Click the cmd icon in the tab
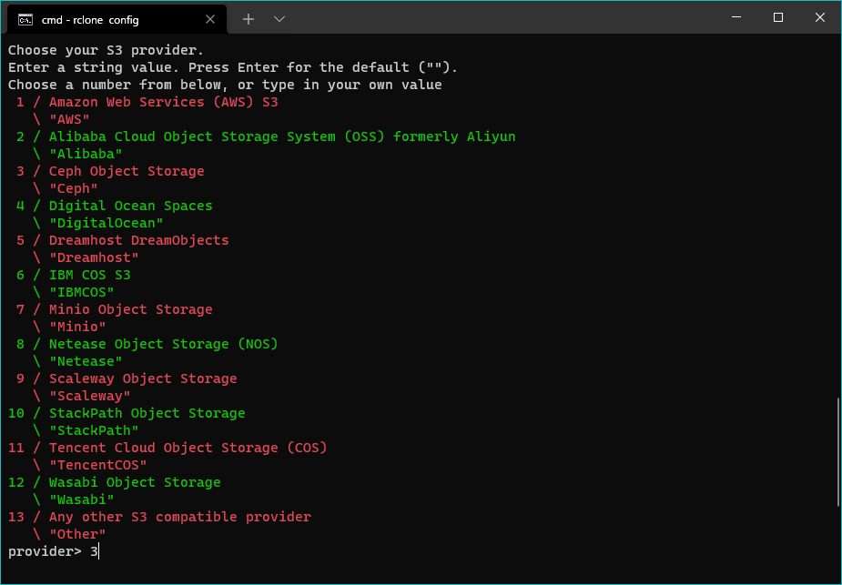Screen dimensions: 842x585 tap(25, 20)
